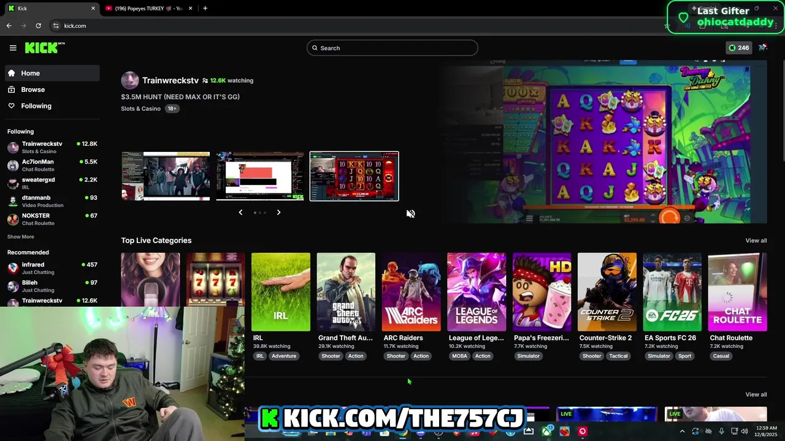The height and width of the screenshot is (441, 785).
Task: Open a new browser tab
Action: pyautogui.click(x=205, y=8)
